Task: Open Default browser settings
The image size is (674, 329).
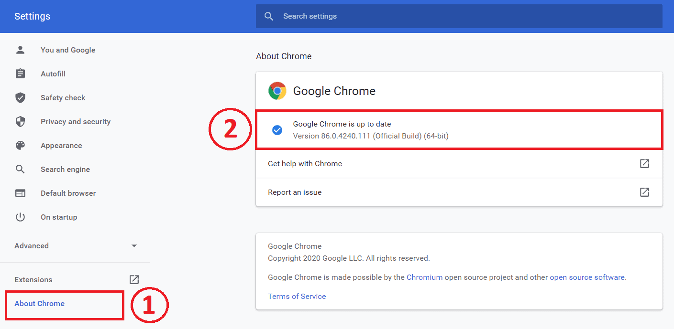Action: [68, 193]
